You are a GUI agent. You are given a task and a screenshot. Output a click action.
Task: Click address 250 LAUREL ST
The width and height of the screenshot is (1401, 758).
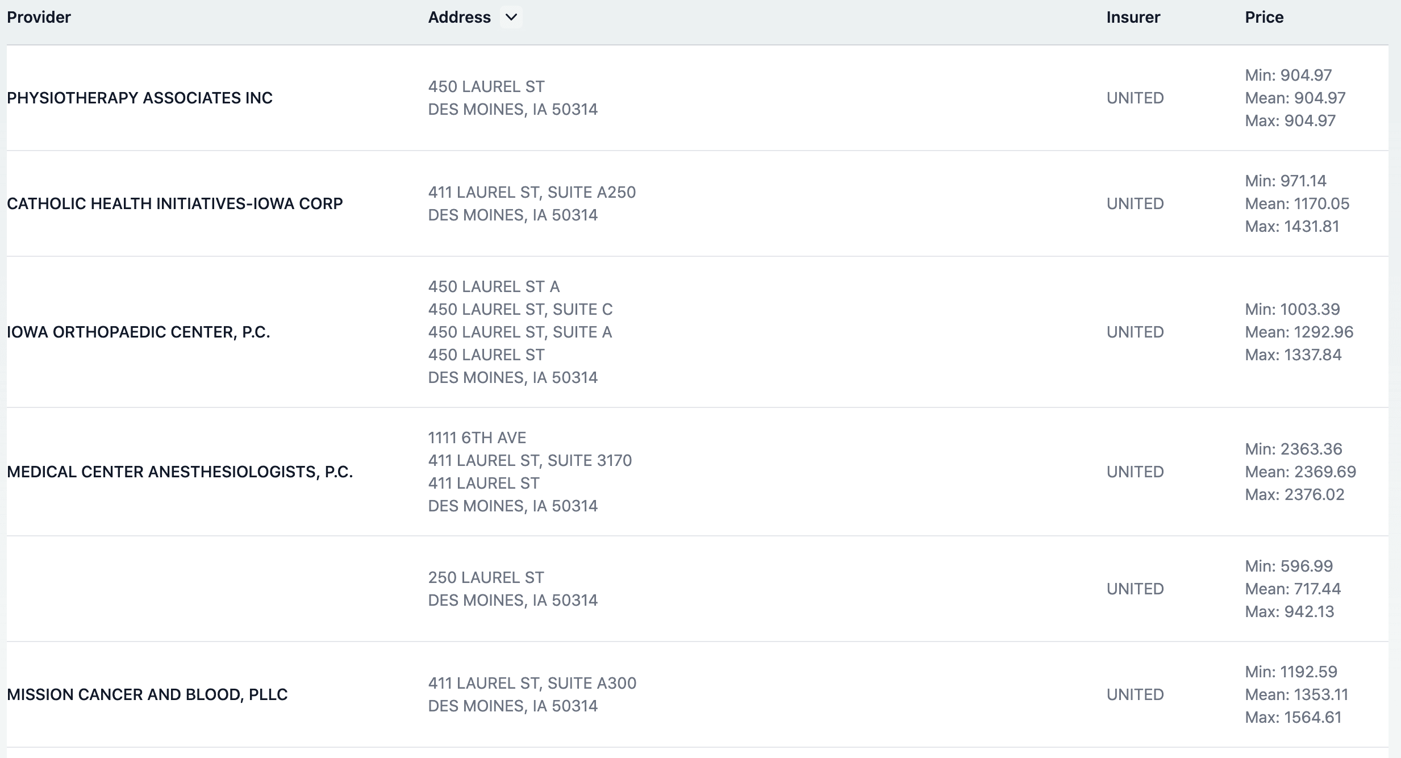[x=486, y=577]
